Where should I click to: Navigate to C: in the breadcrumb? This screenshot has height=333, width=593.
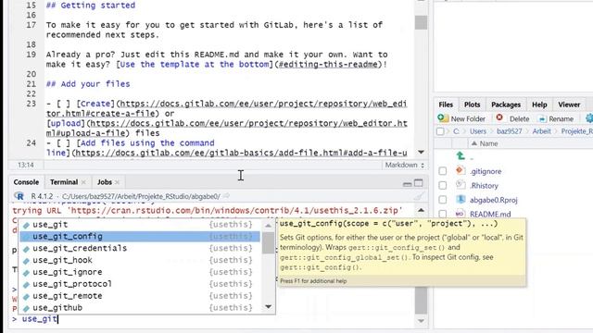pos(456,131)
